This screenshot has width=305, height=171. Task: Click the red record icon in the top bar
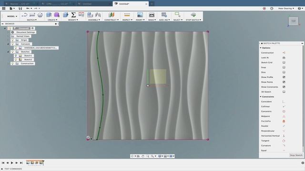click(264, 9)
